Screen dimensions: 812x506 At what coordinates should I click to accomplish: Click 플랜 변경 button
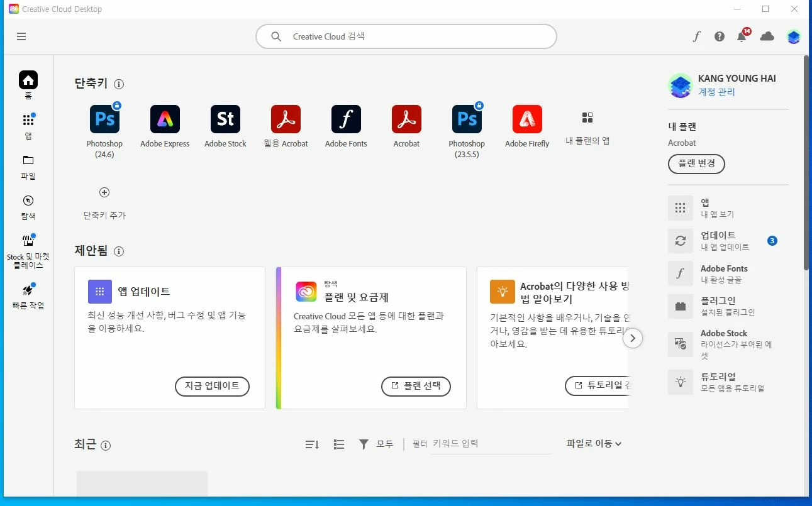(x=696, y=164)
